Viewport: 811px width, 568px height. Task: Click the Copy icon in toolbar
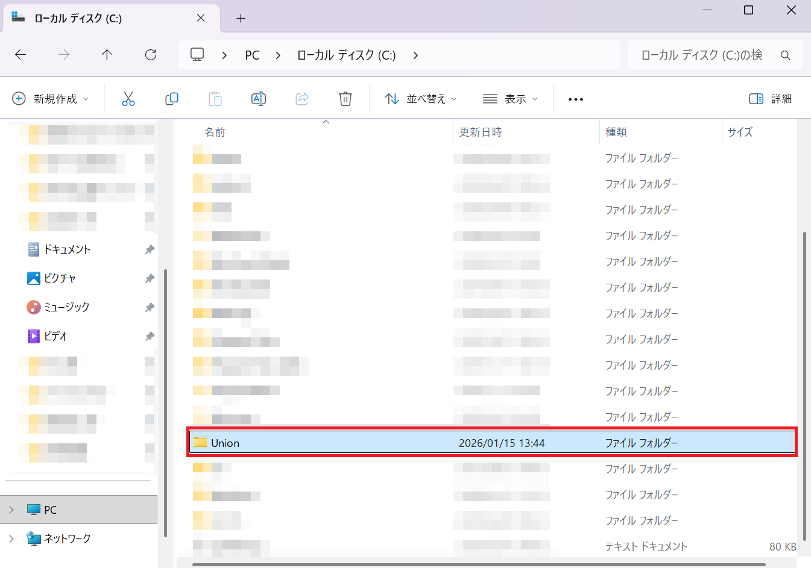point(172,99)
